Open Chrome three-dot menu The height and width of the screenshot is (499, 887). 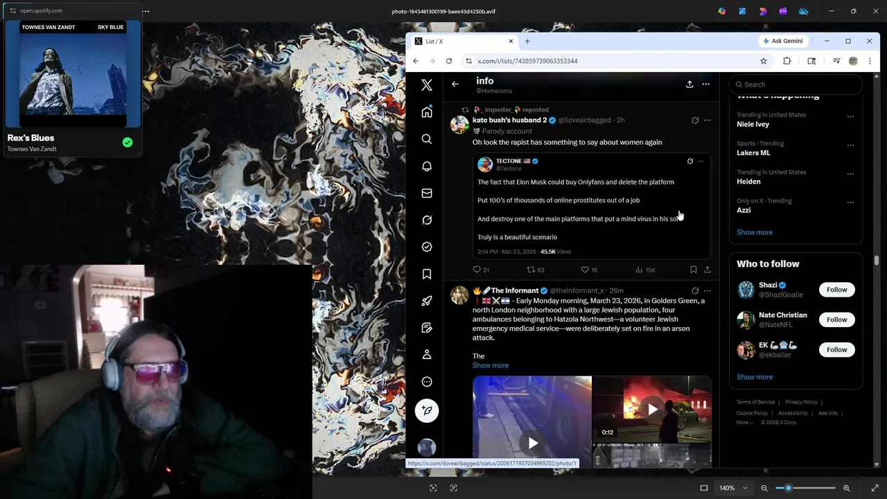click(x=870, y=61)
